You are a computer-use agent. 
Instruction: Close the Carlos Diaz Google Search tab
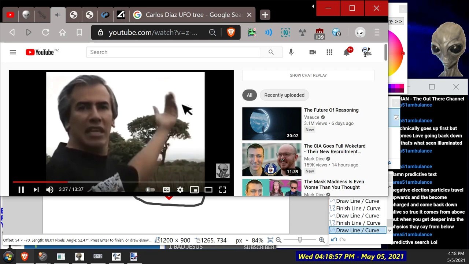coord(249,15)
